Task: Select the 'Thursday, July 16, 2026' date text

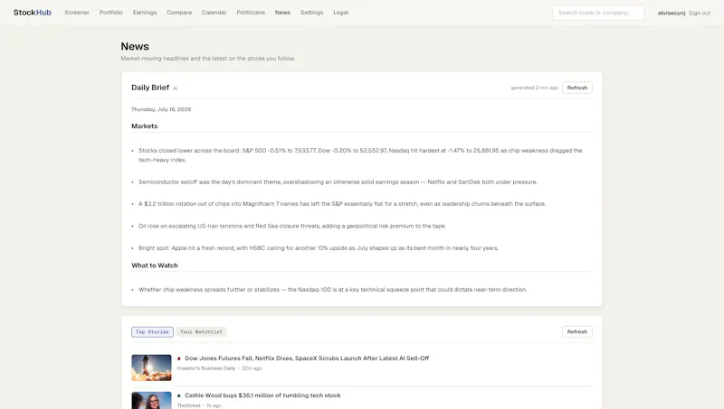Action: 161,109
